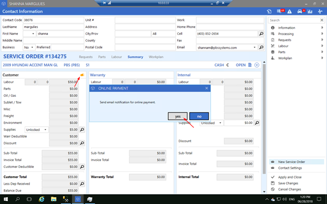The image size is (327, 204).
Task: Select the Summary tab
Action: 135,57
